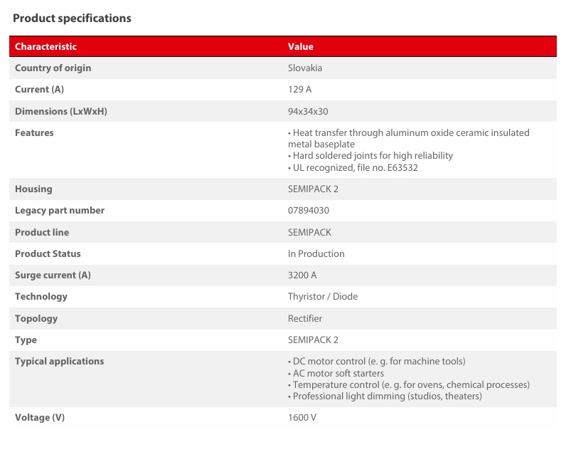
Task: Click the Hard soldered joints feature line
Action: pyautogui.click(x=370, y=155)
